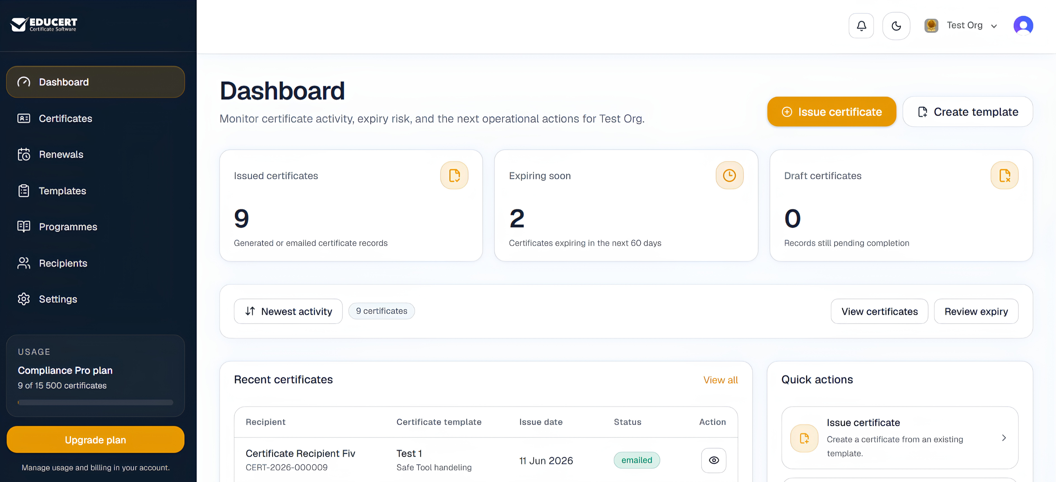The height and width of the screenshot is (482, 1056).
Task: Click the Dashboard gauge icon
Action: point(24,82)
